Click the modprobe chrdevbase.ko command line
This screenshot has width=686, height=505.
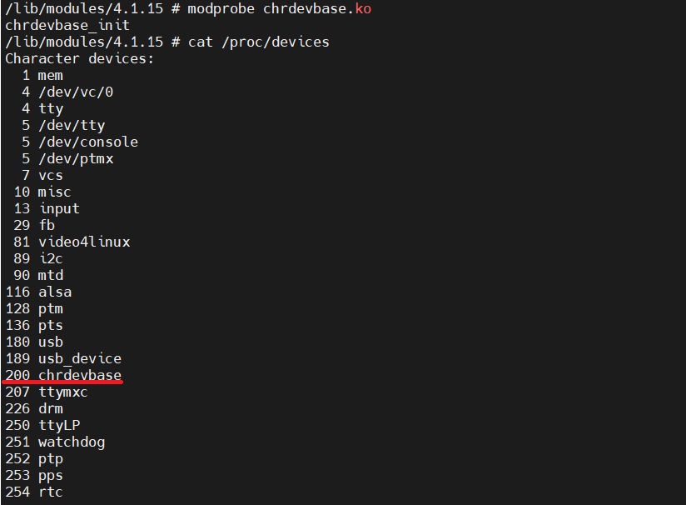tap(188, 9)
